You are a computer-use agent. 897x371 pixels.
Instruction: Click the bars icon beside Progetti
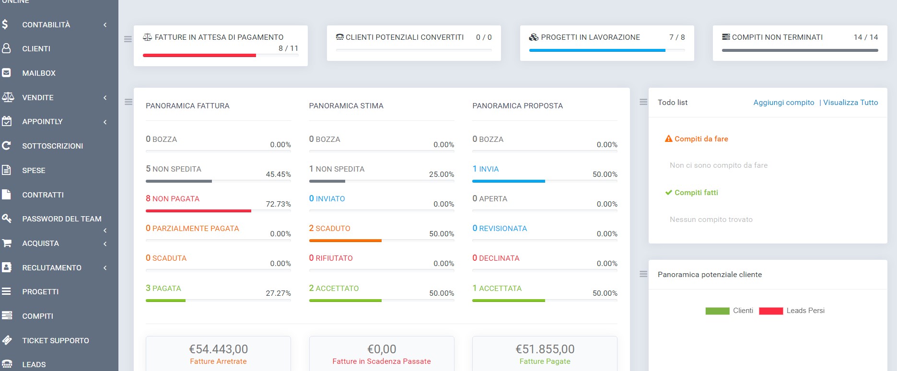click(6, 291)
